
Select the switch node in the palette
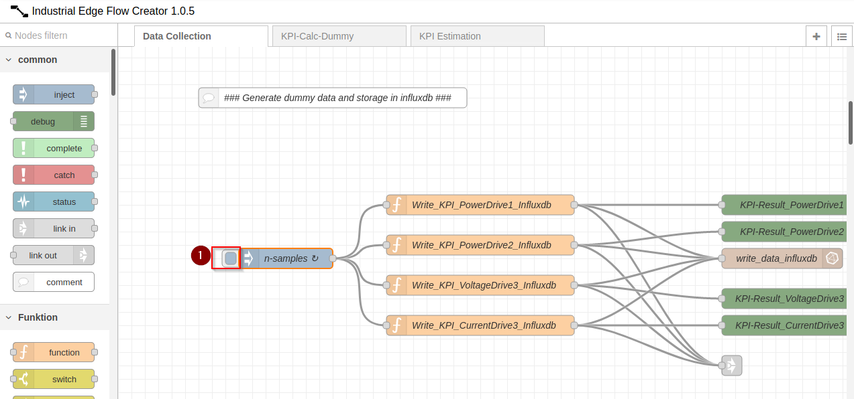[x=54, y=379]
